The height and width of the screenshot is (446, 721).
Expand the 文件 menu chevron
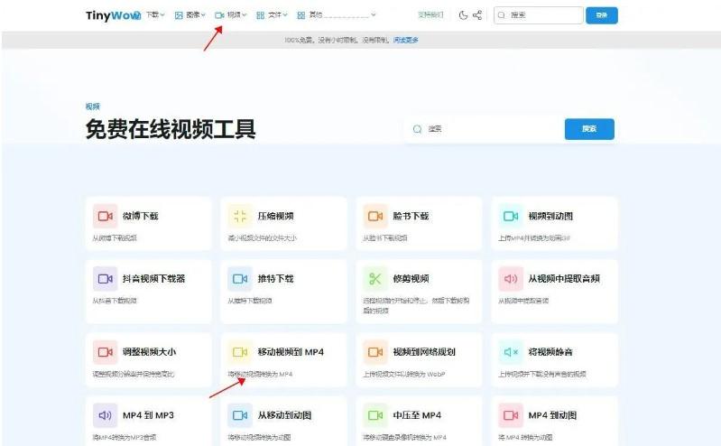pyautogui.click(x=285, y=15)
